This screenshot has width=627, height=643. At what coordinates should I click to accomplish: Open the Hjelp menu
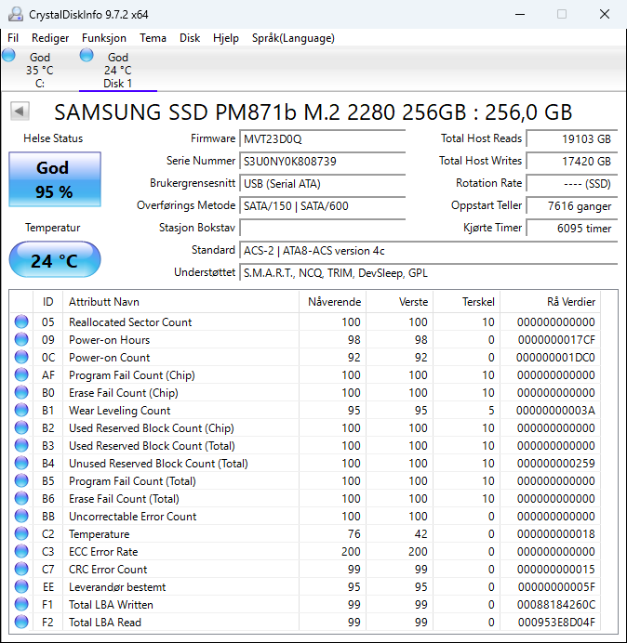pos(226,38)
